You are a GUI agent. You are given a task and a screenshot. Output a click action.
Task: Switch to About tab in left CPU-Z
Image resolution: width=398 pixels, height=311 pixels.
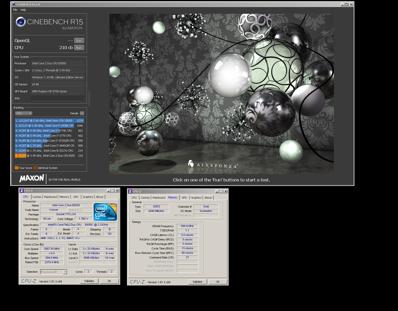click(100, 197)
